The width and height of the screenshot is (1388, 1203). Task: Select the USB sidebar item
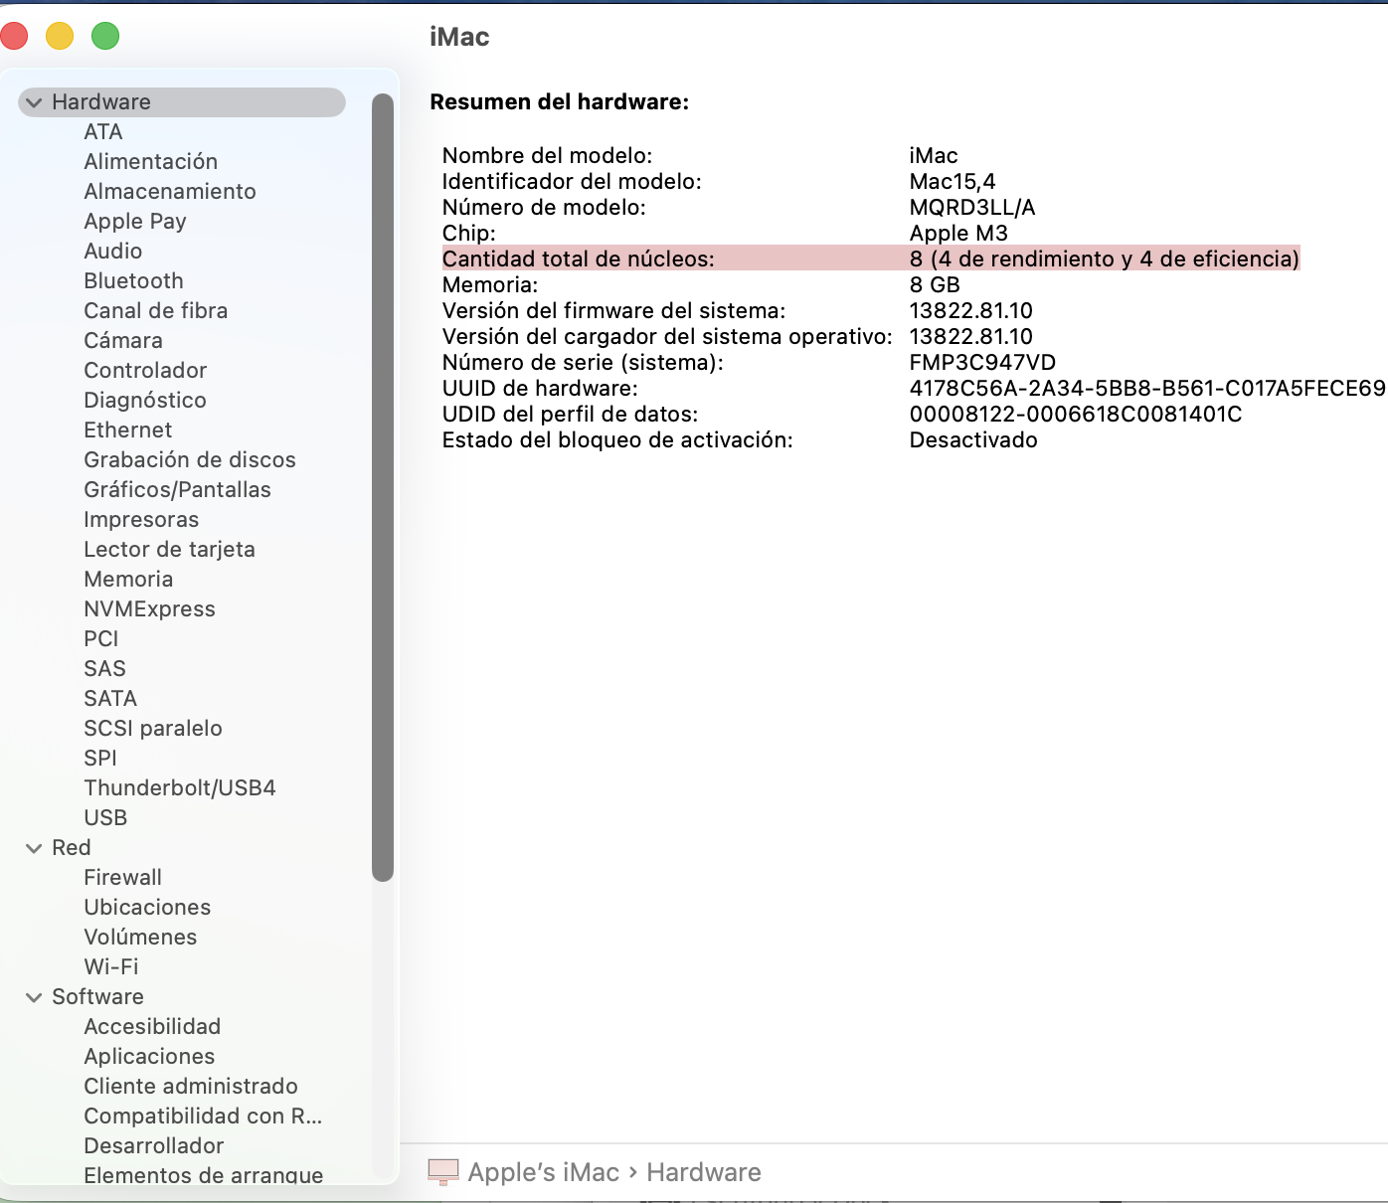[x=105, y=818]
